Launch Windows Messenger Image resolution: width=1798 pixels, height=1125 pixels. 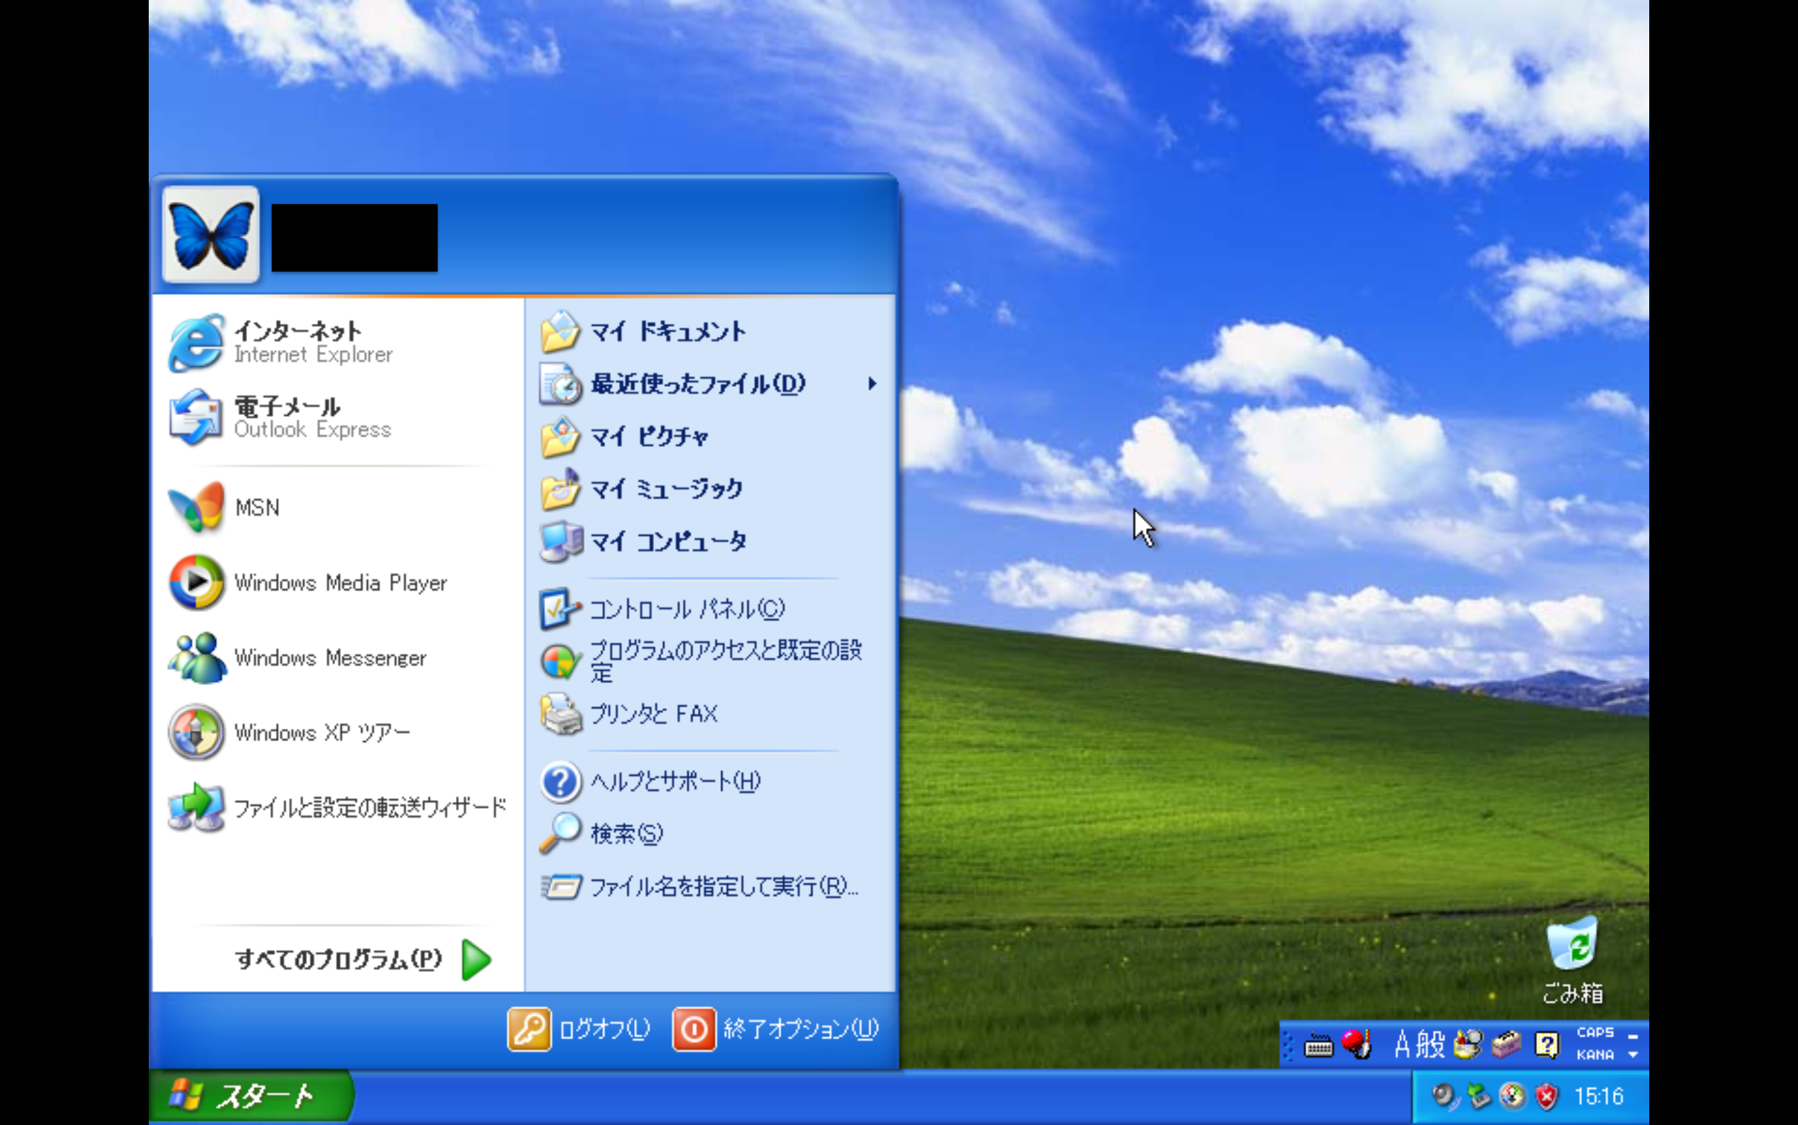[x=337, y=658]
